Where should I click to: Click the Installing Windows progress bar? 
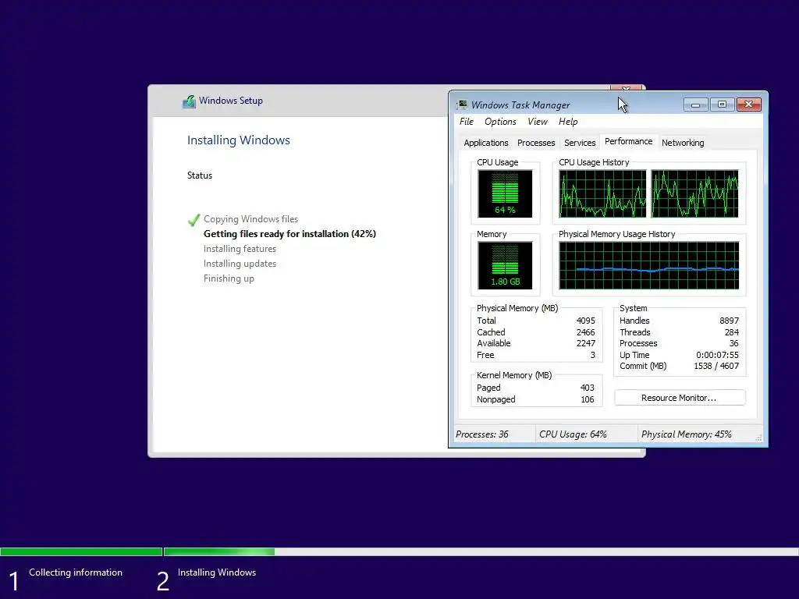tap(481, 551)
